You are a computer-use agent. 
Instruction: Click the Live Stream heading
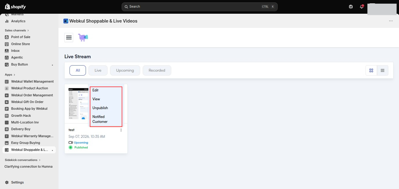tap(78, 57)
